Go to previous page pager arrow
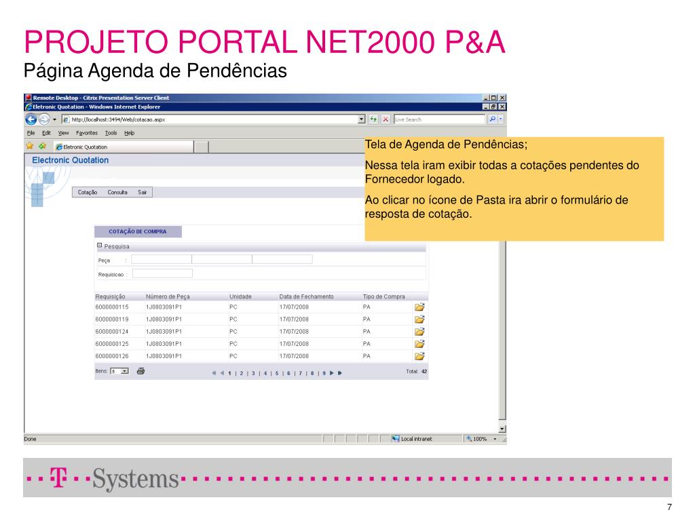 222,373
